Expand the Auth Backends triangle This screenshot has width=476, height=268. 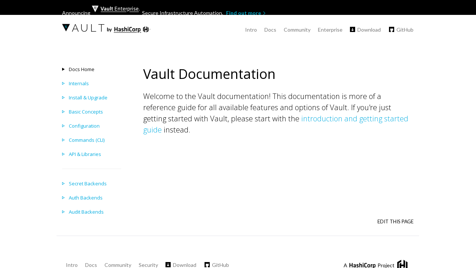pos(63,198)
